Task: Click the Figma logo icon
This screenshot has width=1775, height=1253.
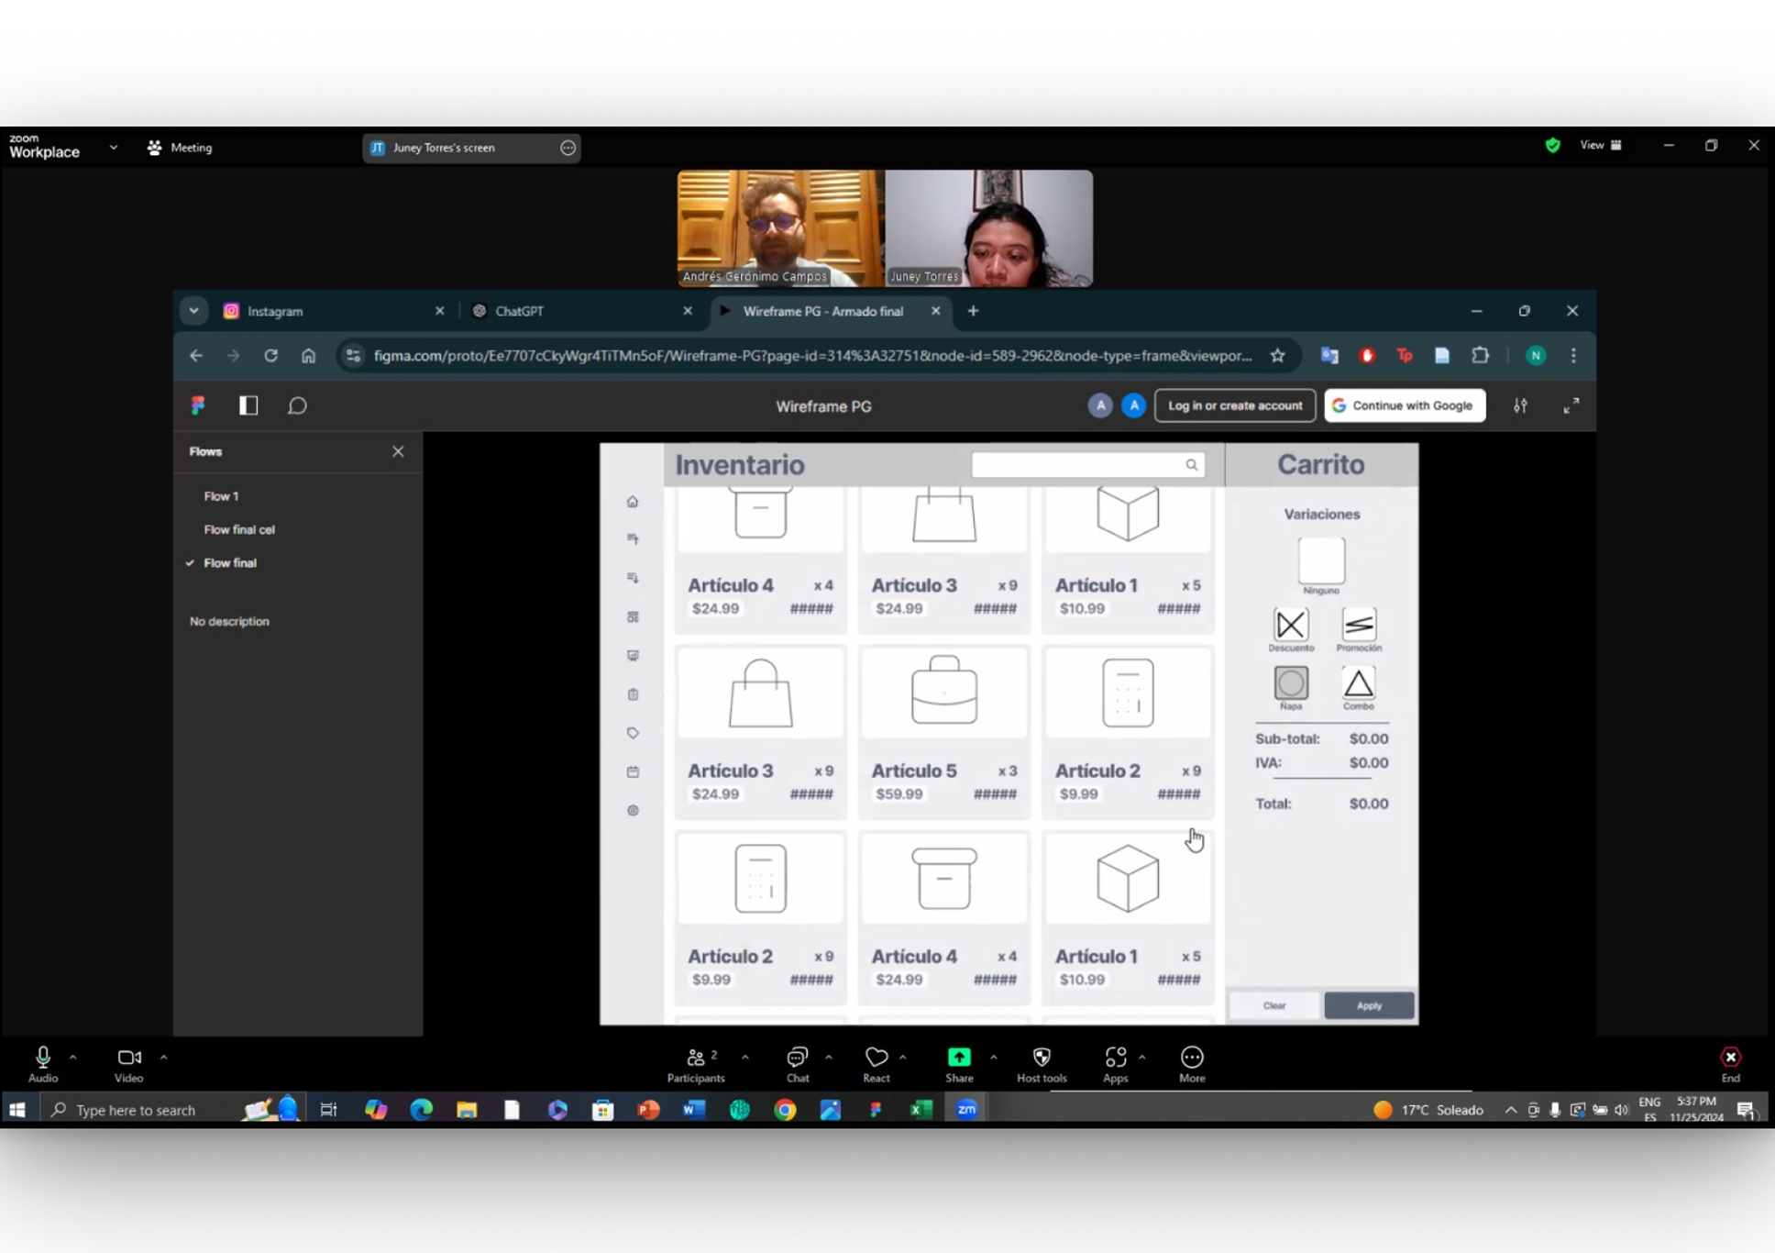Action: click(x=198, y=405)
